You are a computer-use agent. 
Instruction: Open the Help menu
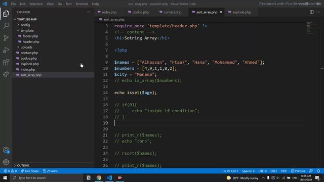coord(95,4)
